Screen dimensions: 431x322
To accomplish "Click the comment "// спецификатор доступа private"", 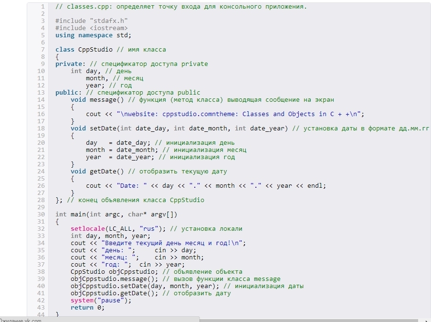I will [149, 64].
